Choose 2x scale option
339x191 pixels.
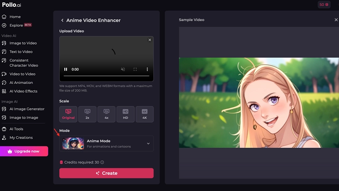[87, 114]
